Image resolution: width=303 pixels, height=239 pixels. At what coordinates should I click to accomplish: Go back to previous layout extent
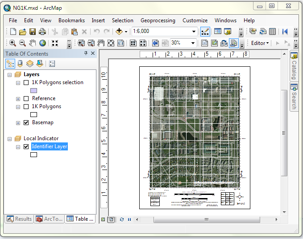click(155, 43)
